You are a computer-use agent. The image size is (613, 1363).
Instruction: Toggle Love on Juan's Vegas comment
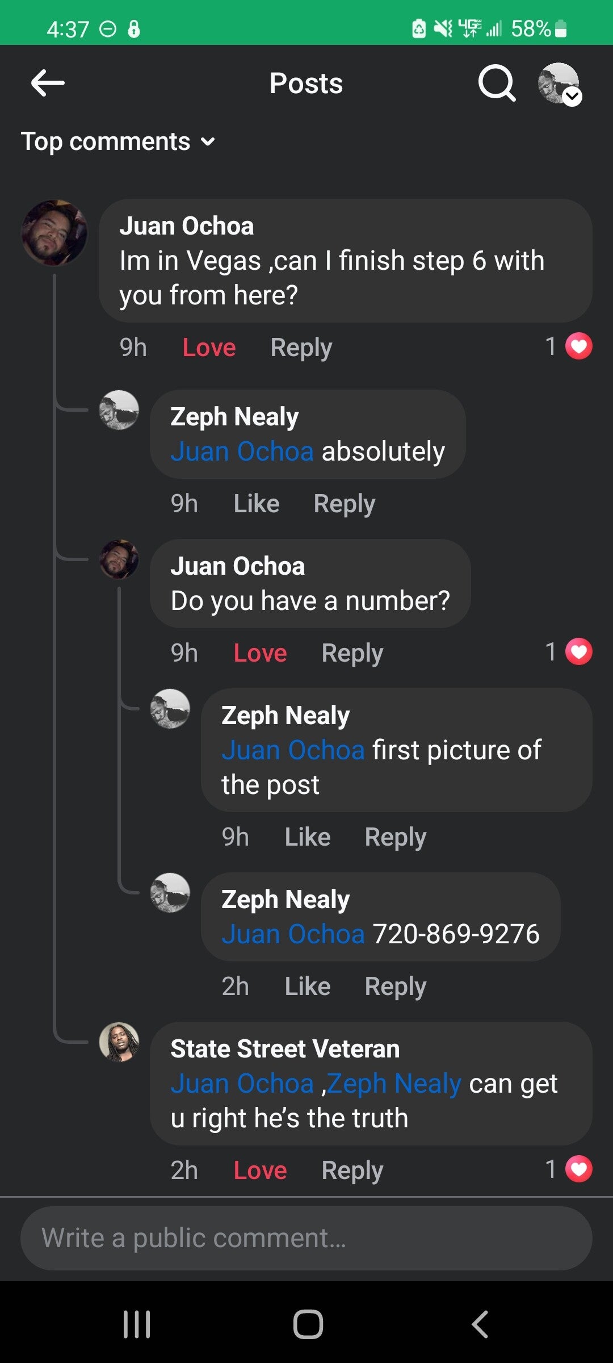pos(209,348)
